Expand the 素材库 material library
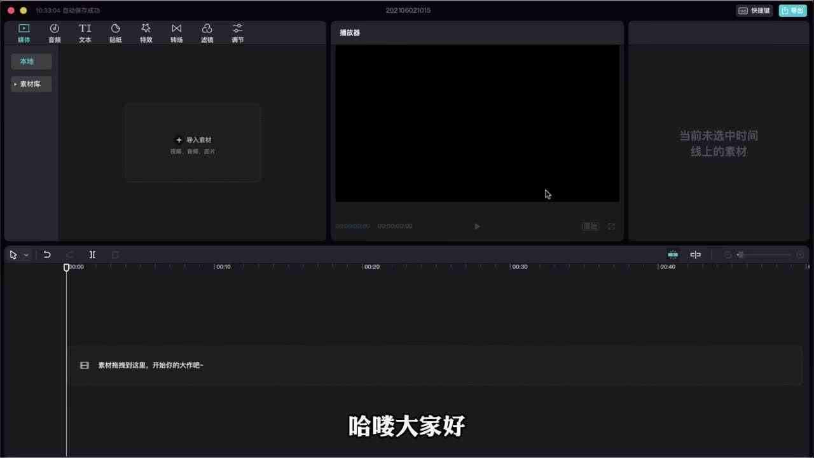Screen dimensions: 814x458 31,84
